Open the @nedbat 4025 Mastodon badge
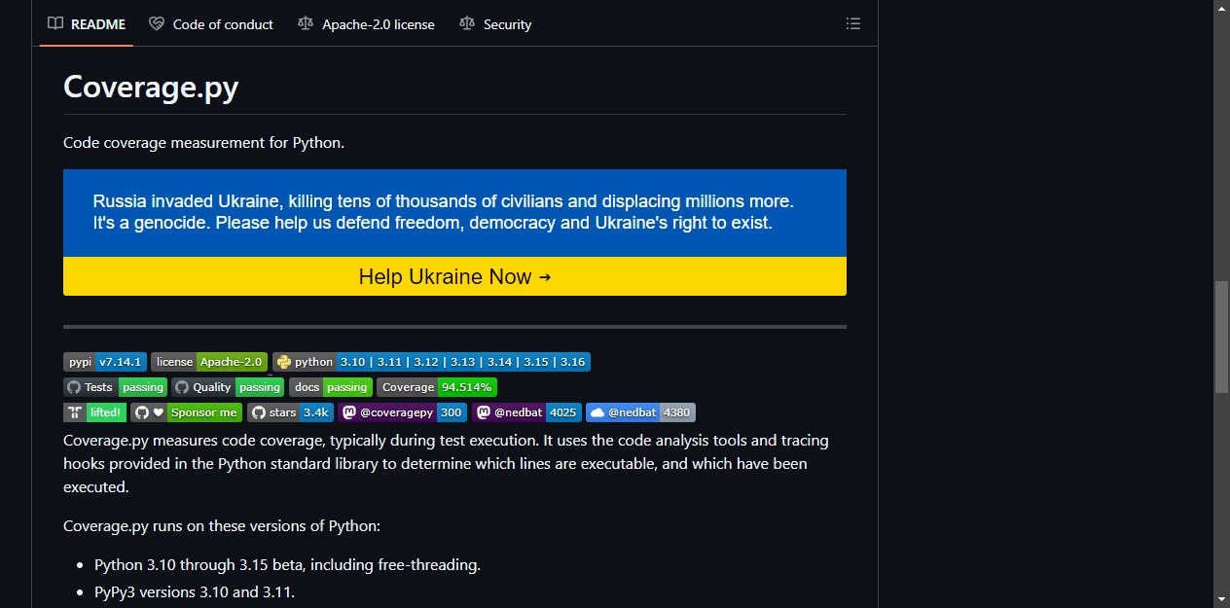The height and width of the screenshot is (608, 1230). (x=526, y=412)
